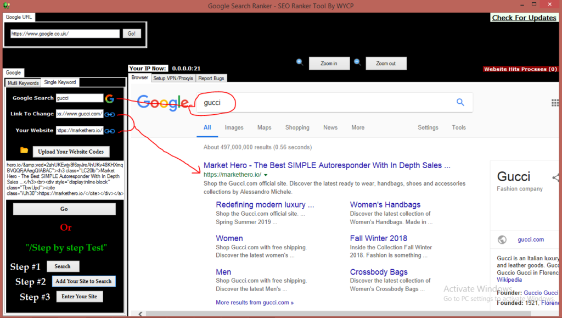562x318 pixels.
Task: Open the Google apps grid icon
Action: click(x=555, y=103)
